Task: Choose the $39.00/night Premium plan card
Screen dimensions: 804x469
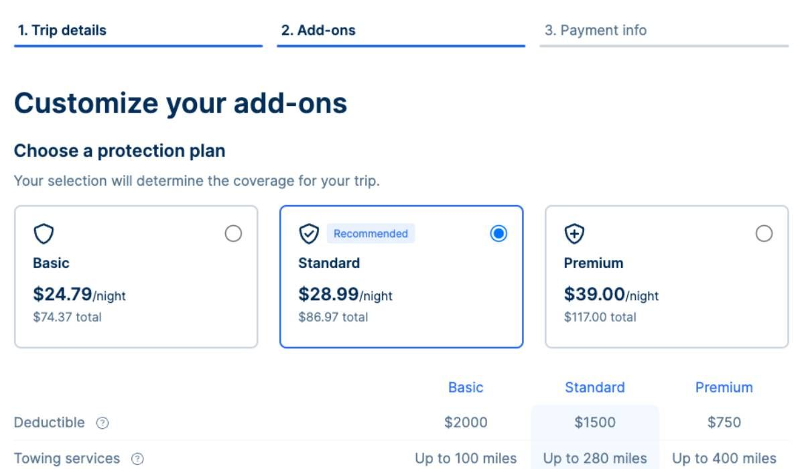Action: 667,295
